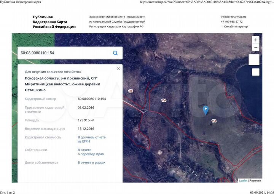Click the large white map control button

[254, 59]
